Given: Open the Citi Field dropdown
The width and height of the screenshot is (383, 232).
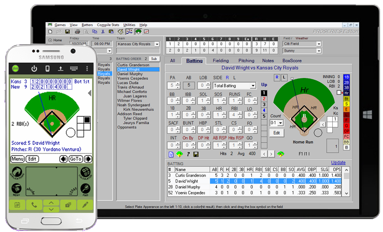Looking at the screenshot, I should (319, 44).
